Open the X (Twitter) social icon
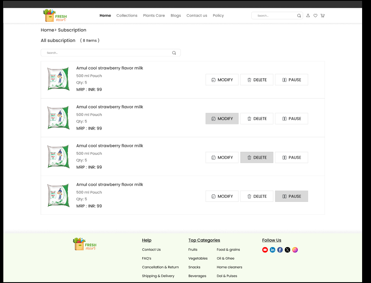The height and width of the screenshot is (283, 371). coord(287,249)
